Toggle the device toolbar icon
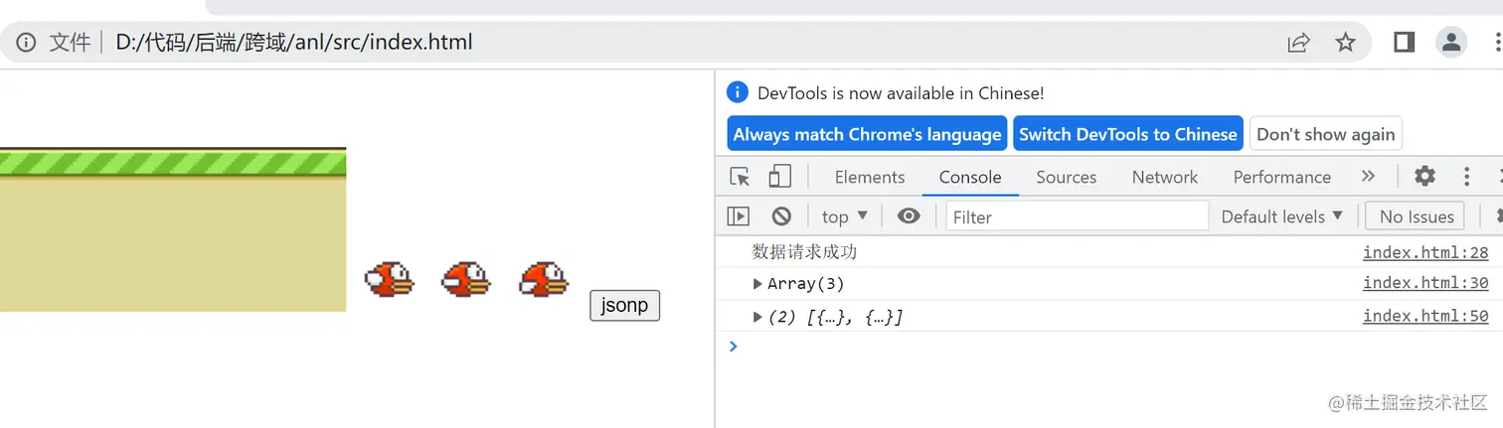This screenshot has height=428, width=1503. click(x=779, y=177)
